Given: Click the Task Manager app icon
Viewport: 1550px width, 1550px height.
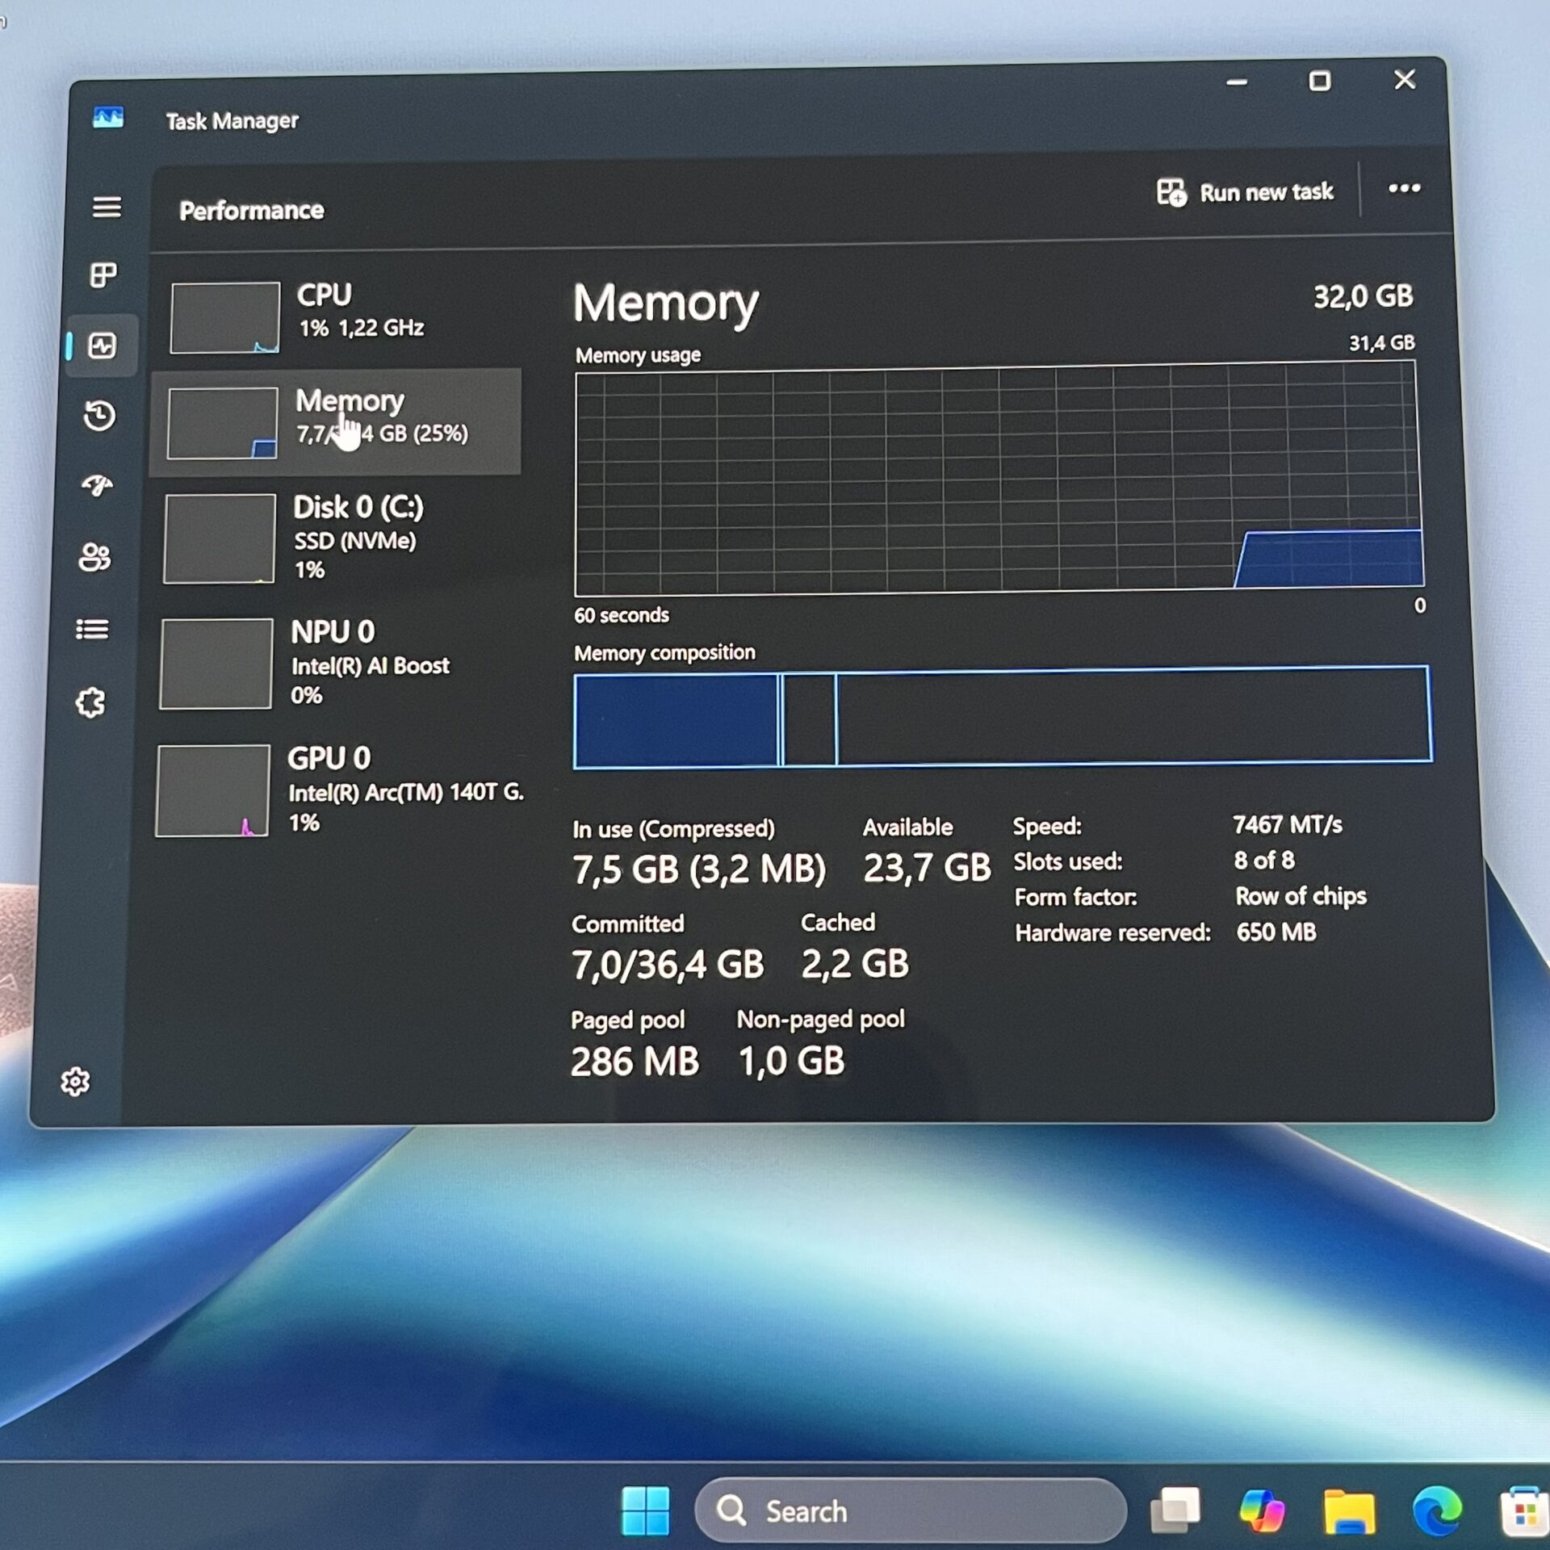Looking at the screenshot, I should pyautogui.click(x=108, y=118).
